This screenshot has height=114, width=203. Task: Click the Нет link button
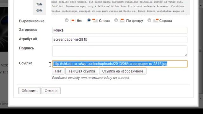pyautogui.click(x=58, y=71)
